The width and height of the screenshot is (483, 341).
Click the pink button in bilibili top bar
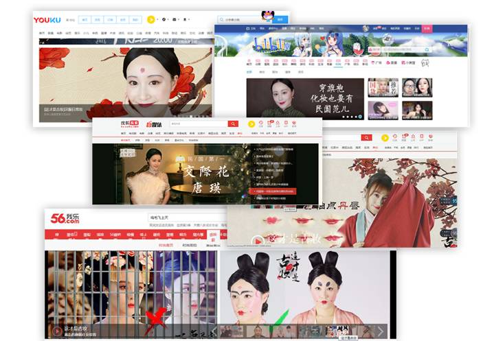pyautogui.click(x=427, y=28)
